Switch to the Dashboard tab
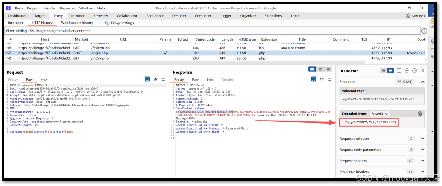Image resolution: width=442 pixels, height=186 pixels. [x=17, y=16]
